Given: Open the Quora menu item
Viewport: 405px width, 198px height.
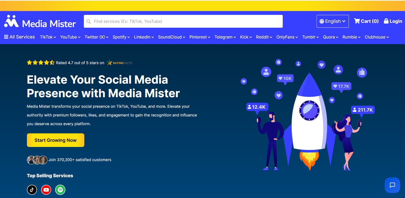Looking at the screenshot, I should tap(331, 37).
